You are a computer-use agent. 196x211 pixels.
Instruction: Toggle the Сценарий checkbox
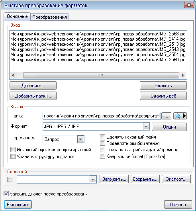click(10, 179)
